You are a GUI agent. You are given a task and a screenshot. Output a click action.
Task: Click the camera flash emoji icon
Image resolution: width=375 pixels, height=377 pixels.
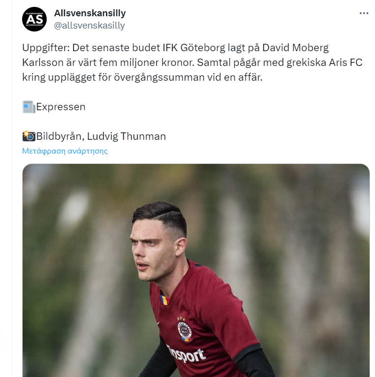coord(29,136)
